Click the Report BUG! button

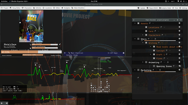click(x=152, y=8)
